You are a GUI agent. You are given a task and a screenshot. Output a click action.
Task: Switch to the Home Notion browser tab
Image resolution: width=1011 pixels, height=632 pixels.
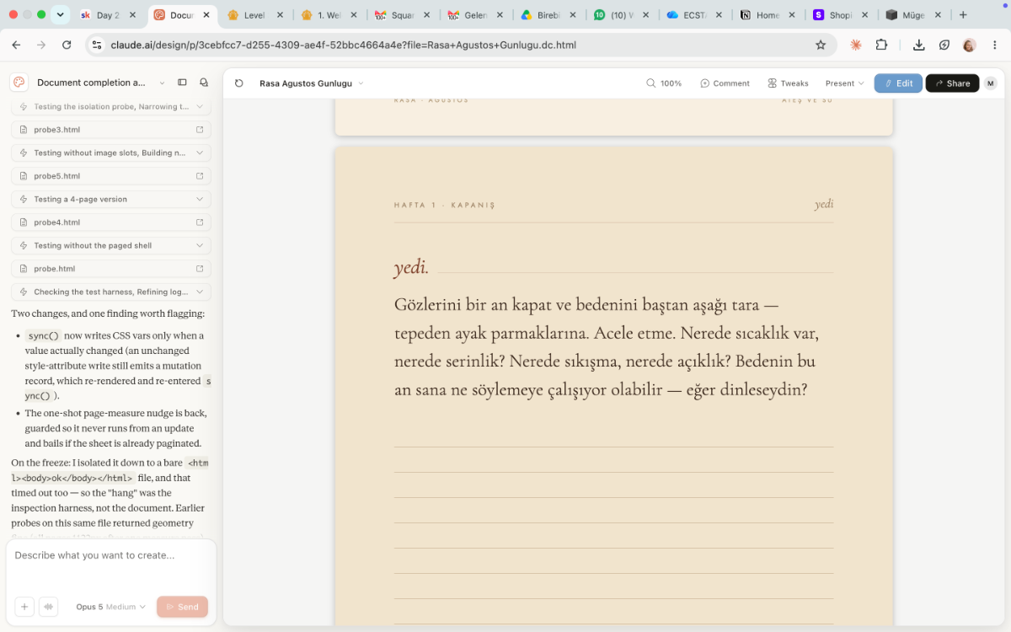[766, 15]
